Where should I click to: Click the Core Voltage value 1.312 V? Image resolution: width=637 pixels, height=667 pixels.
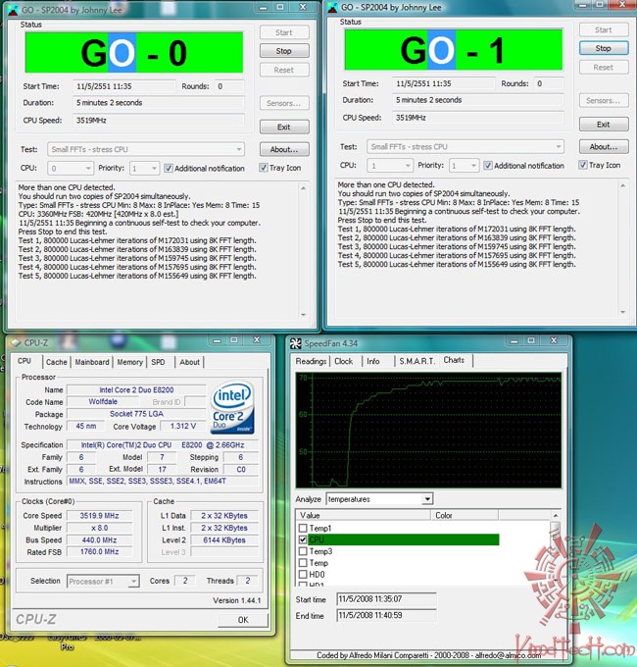183,426
